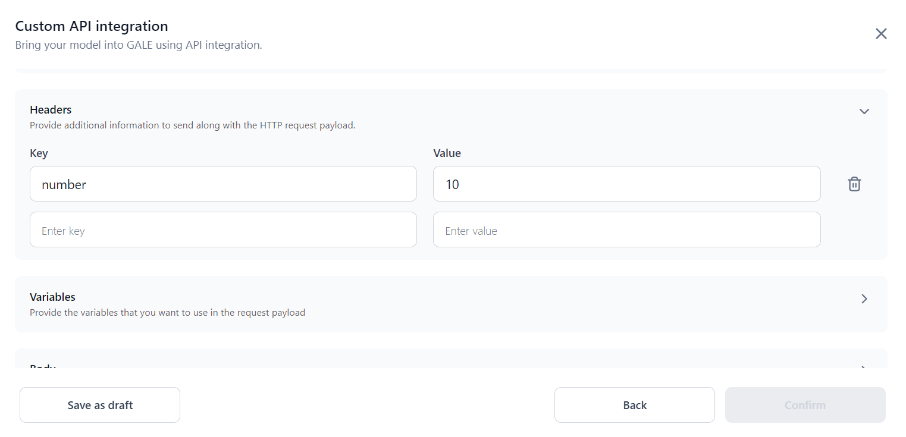Click the Value field containing '10'

626,184
